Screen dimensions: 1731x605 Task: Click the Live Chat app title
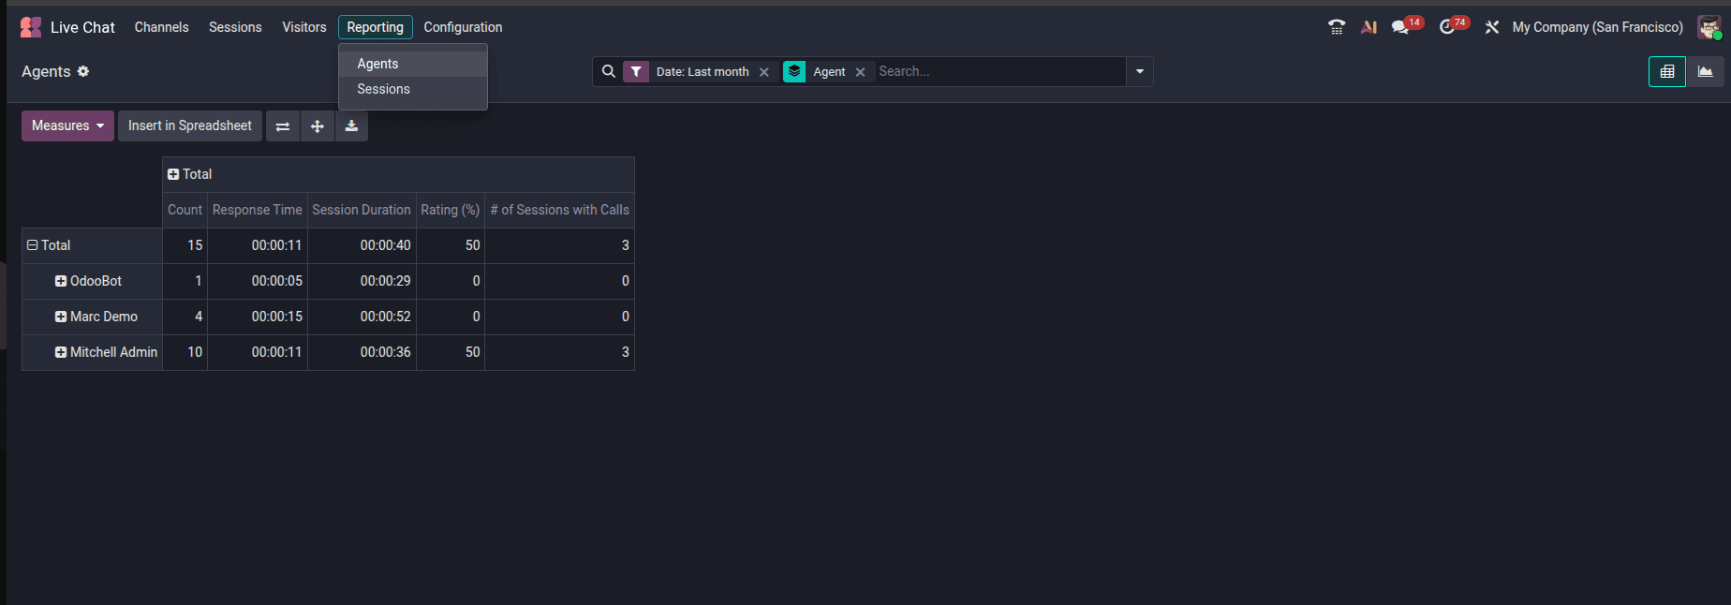click(x=82, y=27)
